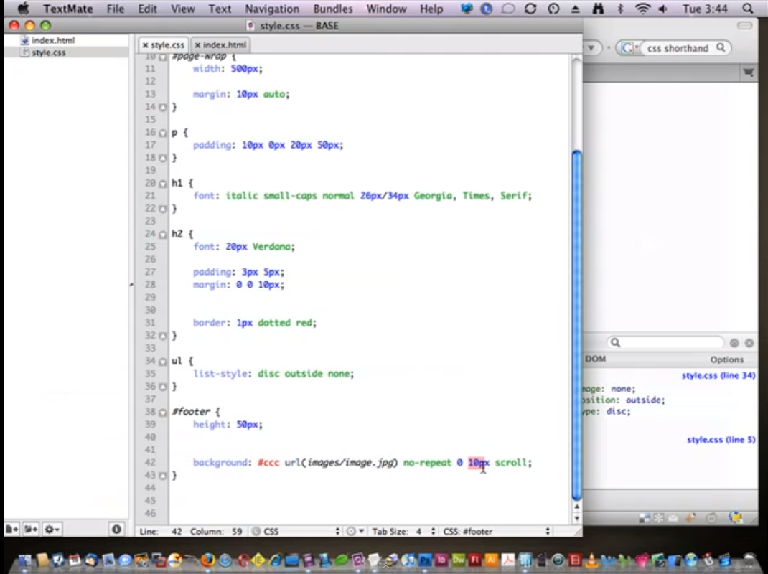Switch to the index.html tab
The width and height of the screenshot is (768, 574).
(224, 45)
